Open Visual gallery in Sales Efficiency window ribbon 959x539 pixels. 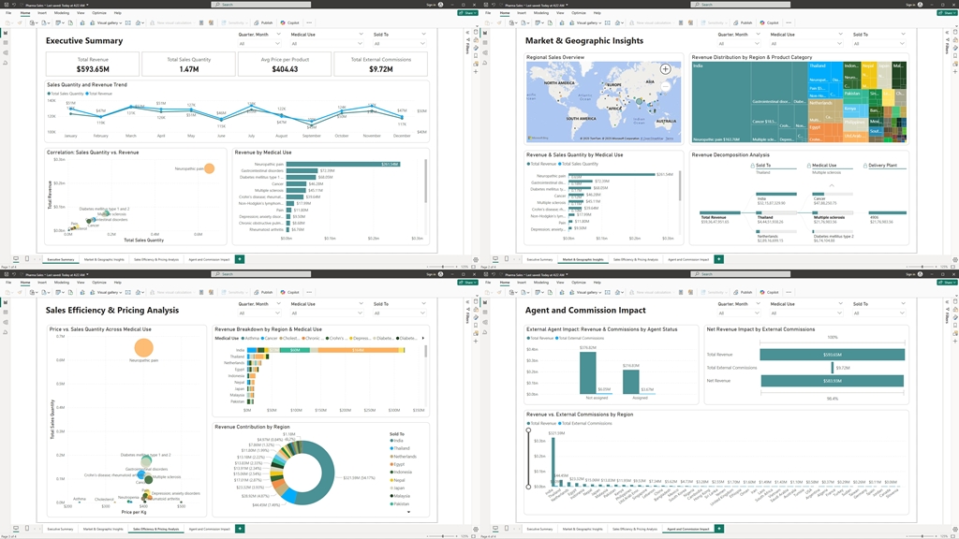click(109, 291)
